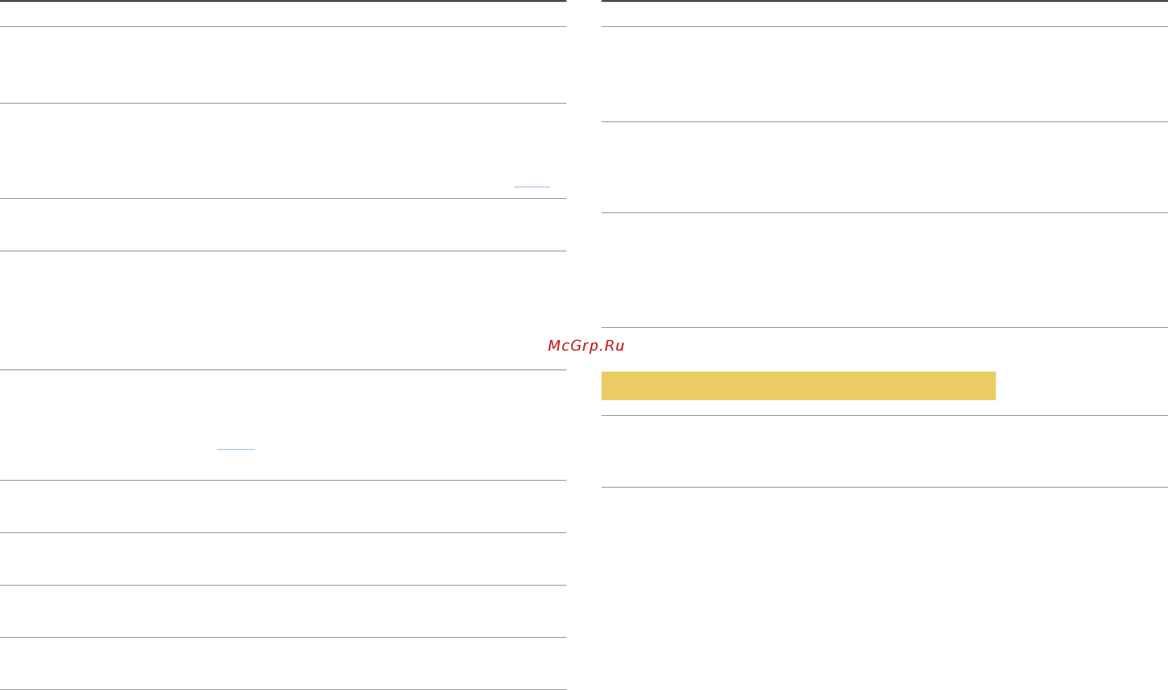This screenshot has height=690, width=1168.
Task: Click the yellow highlighted banner in right column
Action: coord(798,386)
